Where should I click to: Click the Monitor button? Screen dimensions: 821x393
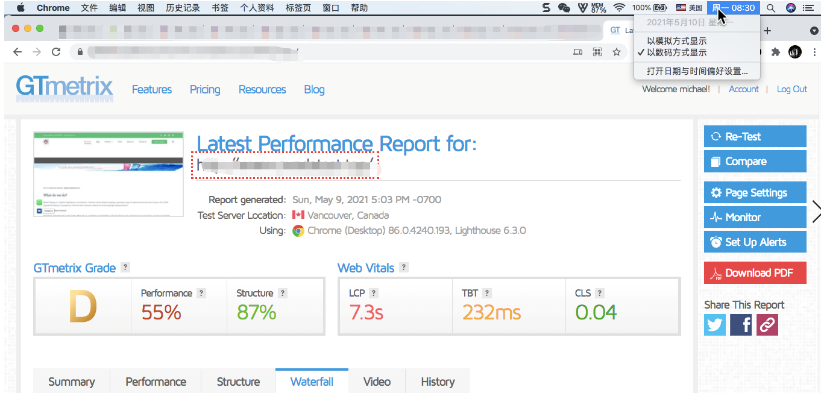(x=755, y=218)
